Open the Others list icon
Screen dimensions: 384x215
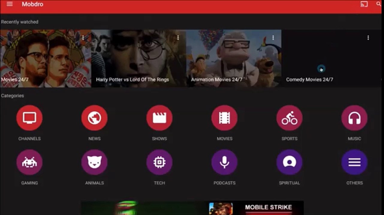pos(354,162)
